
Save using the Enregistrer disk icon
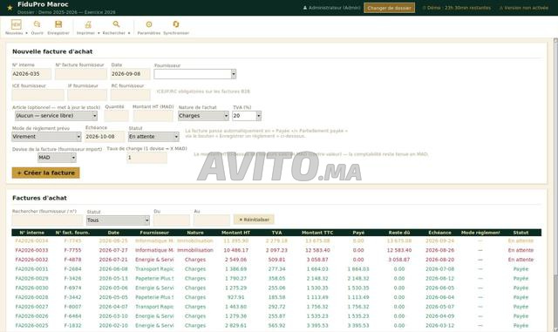[58, 24]
